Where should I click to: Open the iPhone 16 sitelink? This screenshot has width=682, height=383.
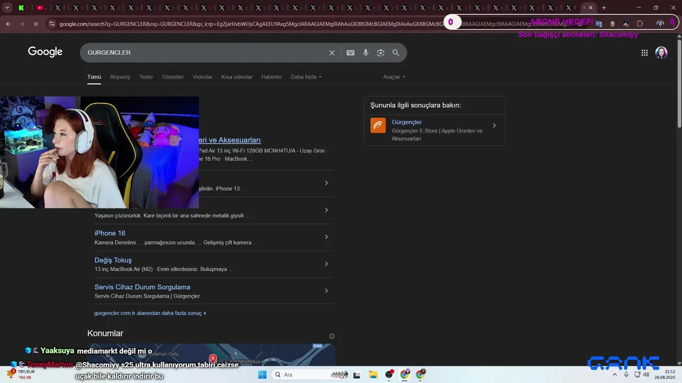[x=110, y=233]
